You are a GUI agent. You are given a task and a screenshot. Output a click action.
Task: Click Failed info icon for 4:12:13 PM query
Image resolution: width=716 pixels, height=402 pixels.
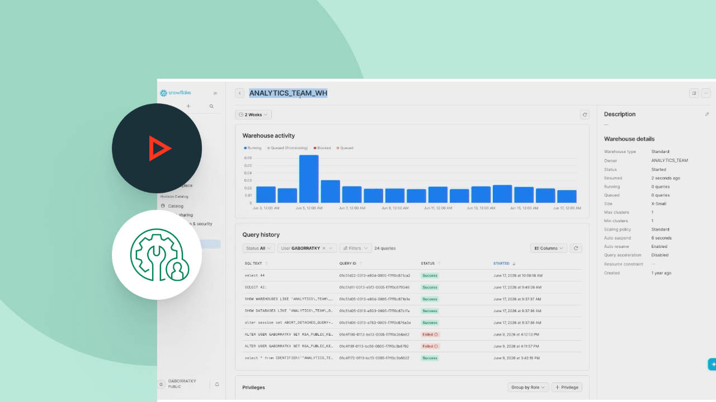436,334
